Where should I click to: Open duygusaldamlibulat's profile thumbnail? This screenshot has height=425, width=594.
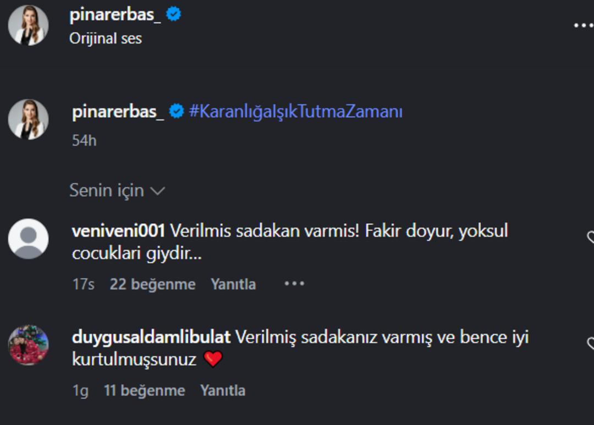pyautogui.click(x=27, y=343)
